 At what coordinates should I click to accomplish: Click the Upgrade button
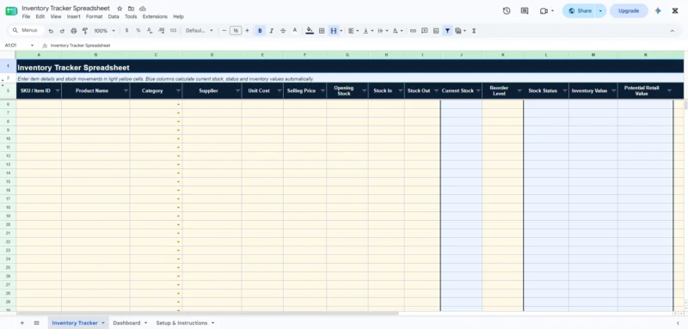click(x=629, y=11)
